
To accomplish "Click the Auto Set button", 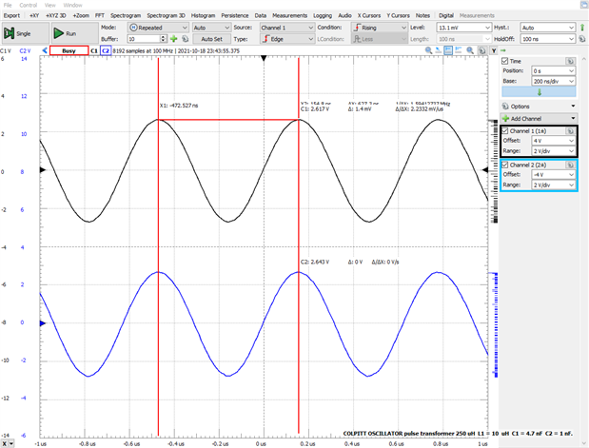I will (x=210, y=40).
